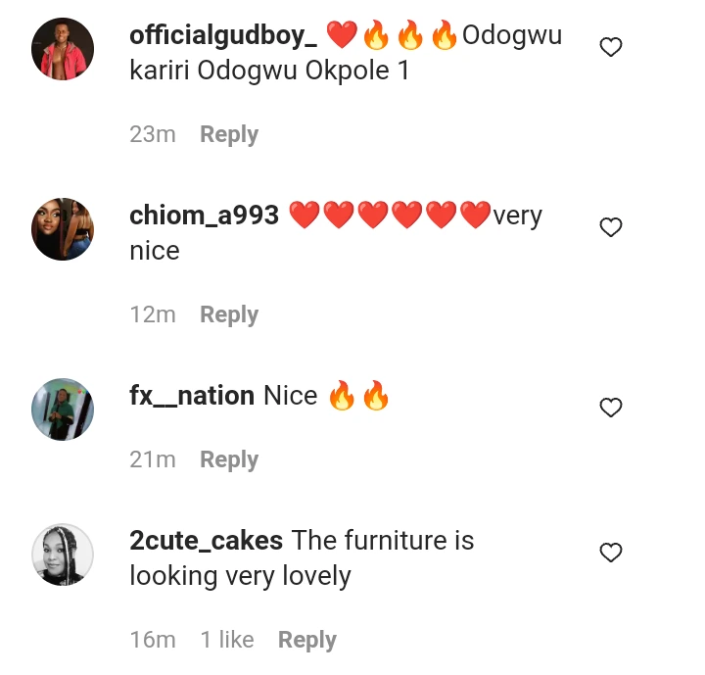Tap the heart on chiom_a993's comment

pyautogui.click(x=611, y=227)
